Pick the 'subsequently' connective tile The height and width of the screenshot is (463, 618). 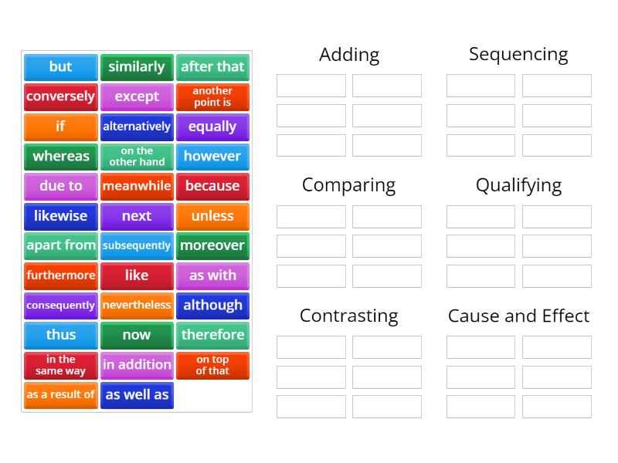click(x=137, y=245)
